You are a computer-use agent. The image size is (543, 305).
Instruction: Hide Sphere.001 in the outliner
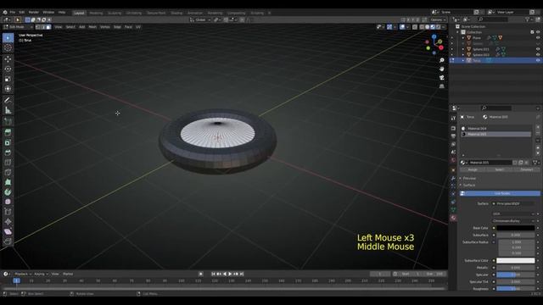(x=538, y=49)
